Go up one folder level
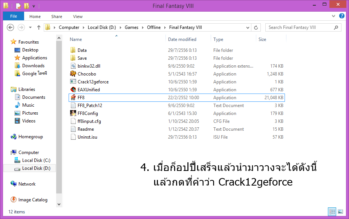349x219 pixels. point(39,27)
